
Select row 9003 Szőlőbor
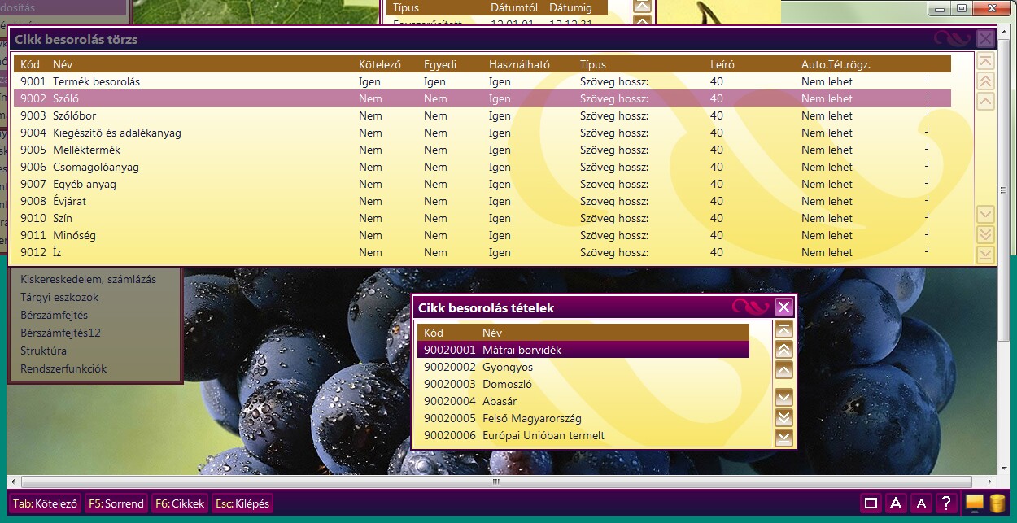click(482, 115)
